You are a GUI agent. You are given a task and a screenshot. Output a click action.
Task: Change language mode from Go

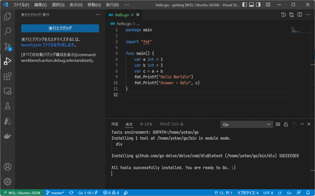coord(289,193)
